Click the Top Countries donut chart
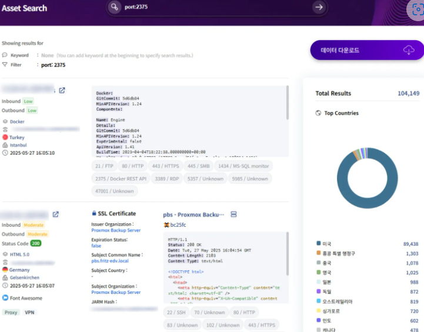 click(x=367, y=177)
